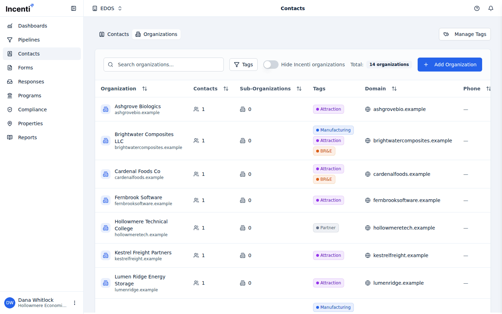Switch to the Organizations tab
The width and height of the screenshot is (502, 314).
point(157,34)
